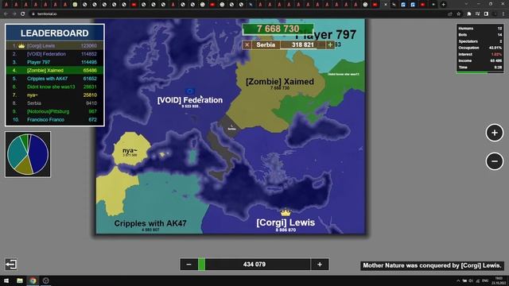Screen dimensions: 509x286
Task: Select Didnt know she was13 leaderboard row
Action: click(x=55, y=87)
